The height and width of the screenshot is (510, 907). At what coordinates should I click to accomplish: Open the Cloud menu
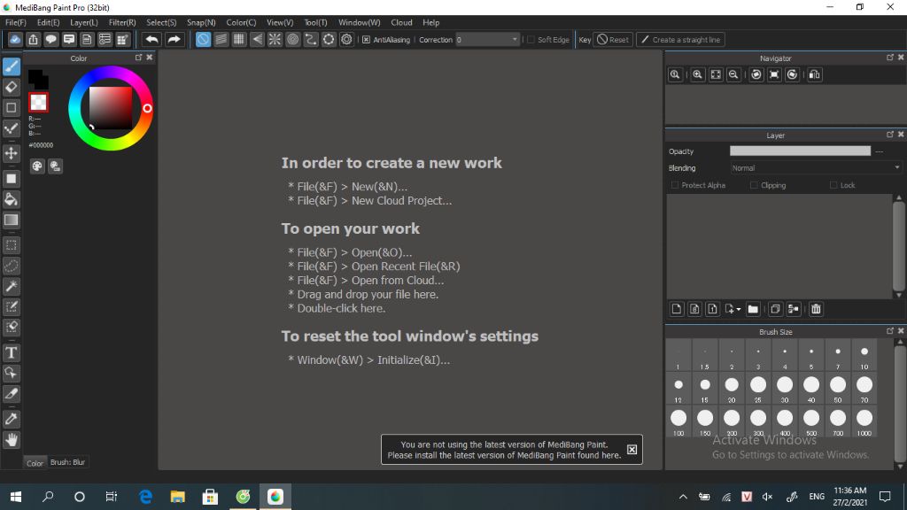[401, 22]
